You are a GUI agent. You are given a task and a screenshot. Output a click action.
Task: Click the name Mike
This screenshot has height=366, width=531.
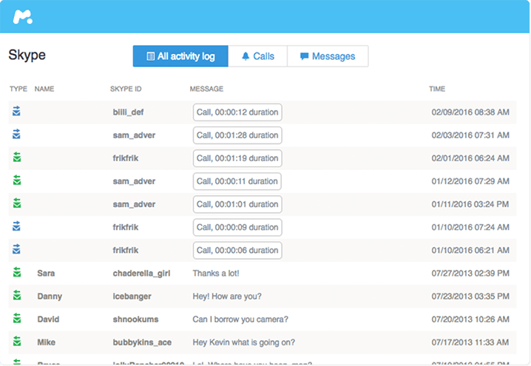coord(47,342)
